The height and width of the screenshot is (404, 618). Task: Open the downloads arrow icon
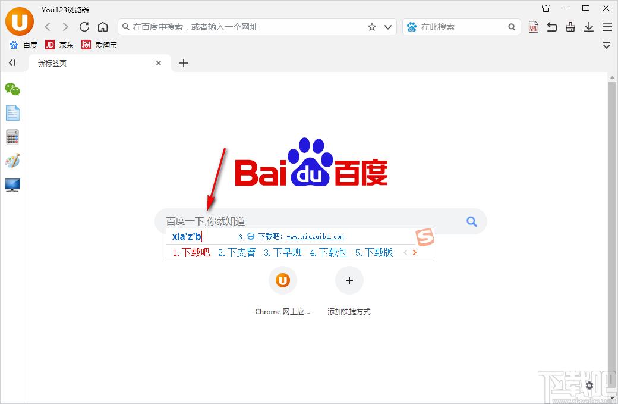point(589,27)
